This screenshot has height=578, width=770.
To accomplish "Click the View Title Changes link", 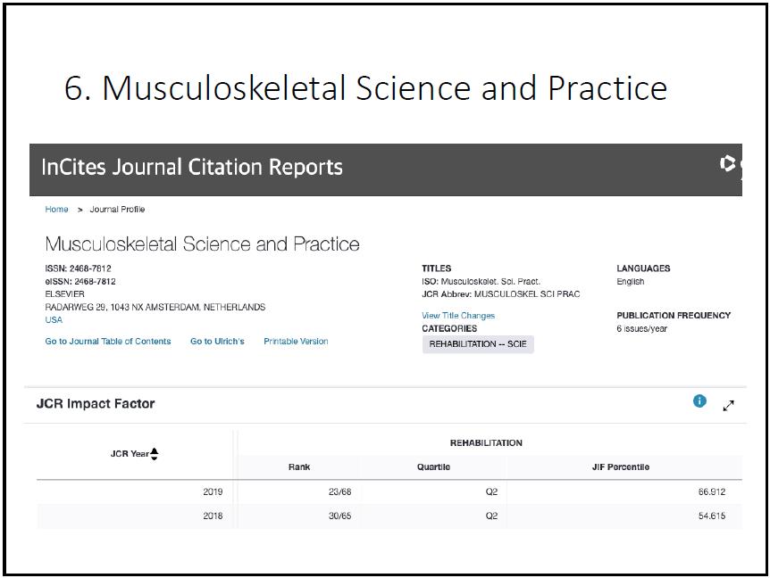I will (x=458, y=316).
